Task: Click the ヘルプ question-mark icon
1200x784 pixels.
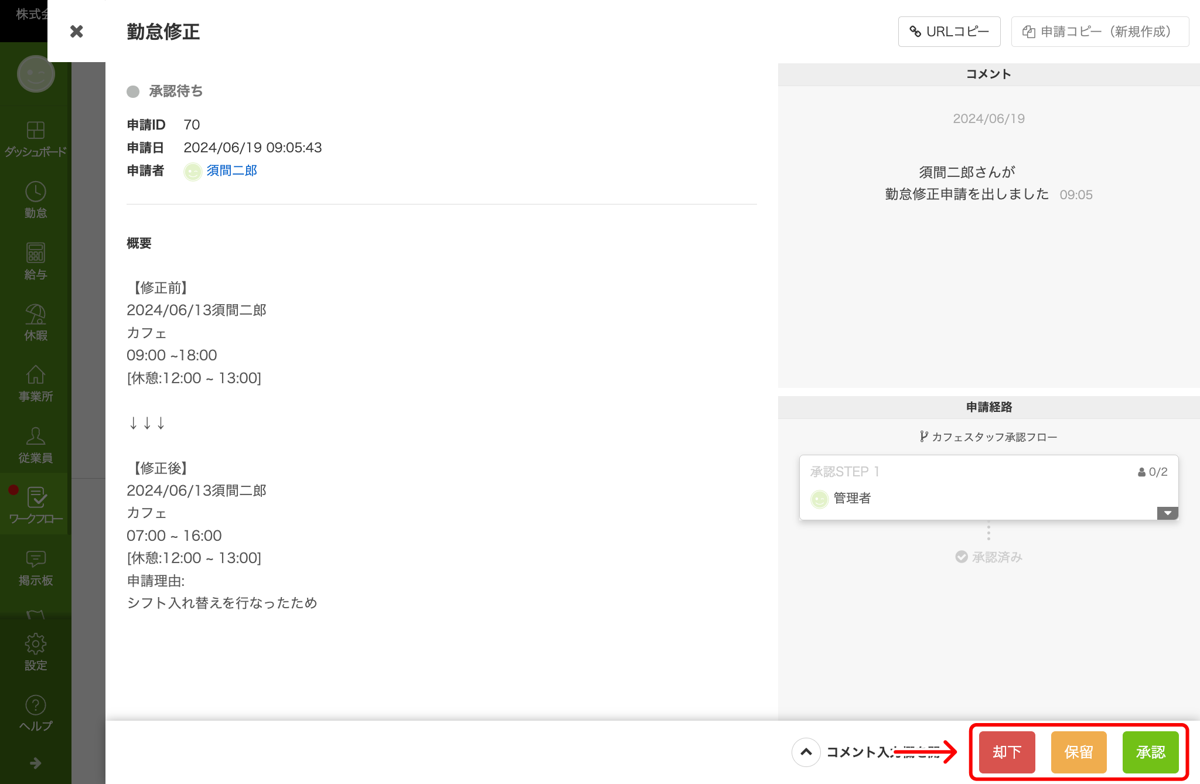Action: 36,705
